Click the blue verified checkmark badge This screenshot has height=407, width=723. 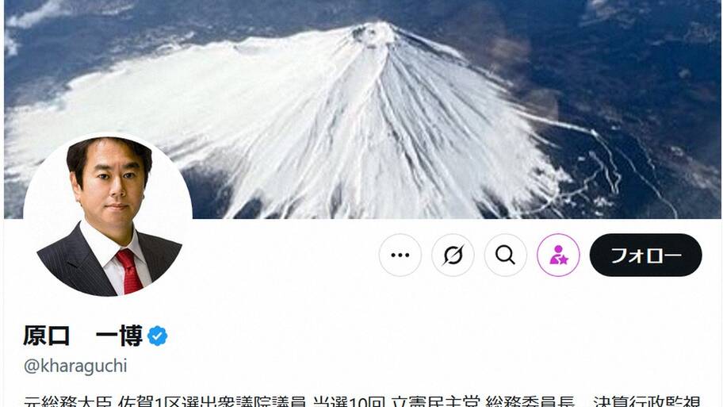tap(158, 336)
